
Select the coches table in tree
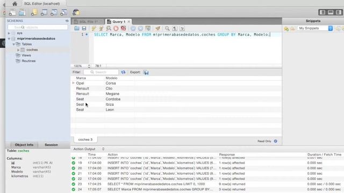(32, 50)
